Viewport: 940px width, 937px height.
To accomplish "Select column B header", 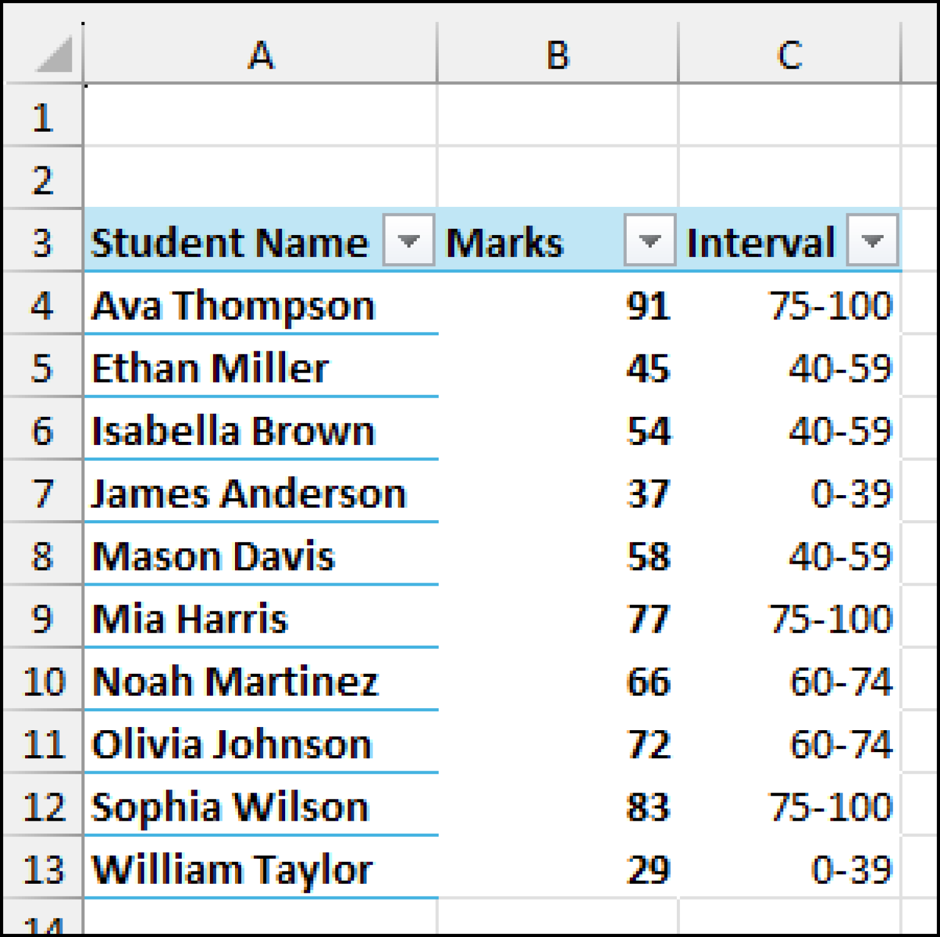I will 556,54.
